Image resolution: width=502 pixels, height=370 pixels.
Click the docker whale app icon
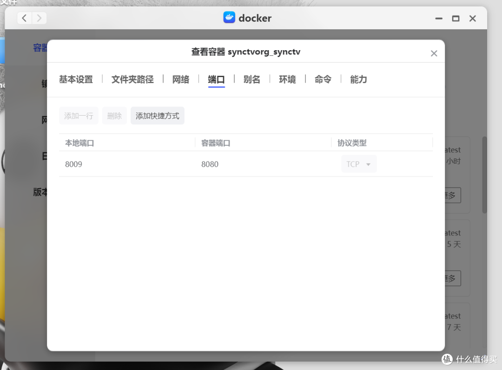click(x=229, y=18)
